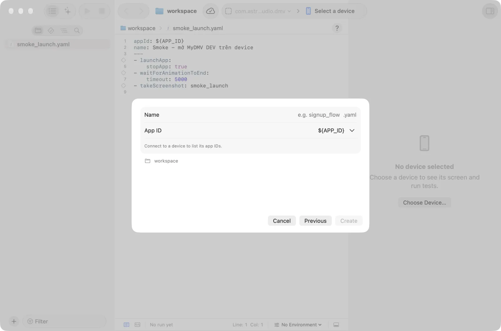Switch to text editor view icon
Screen dimensions: 501x331
[127, 325]
